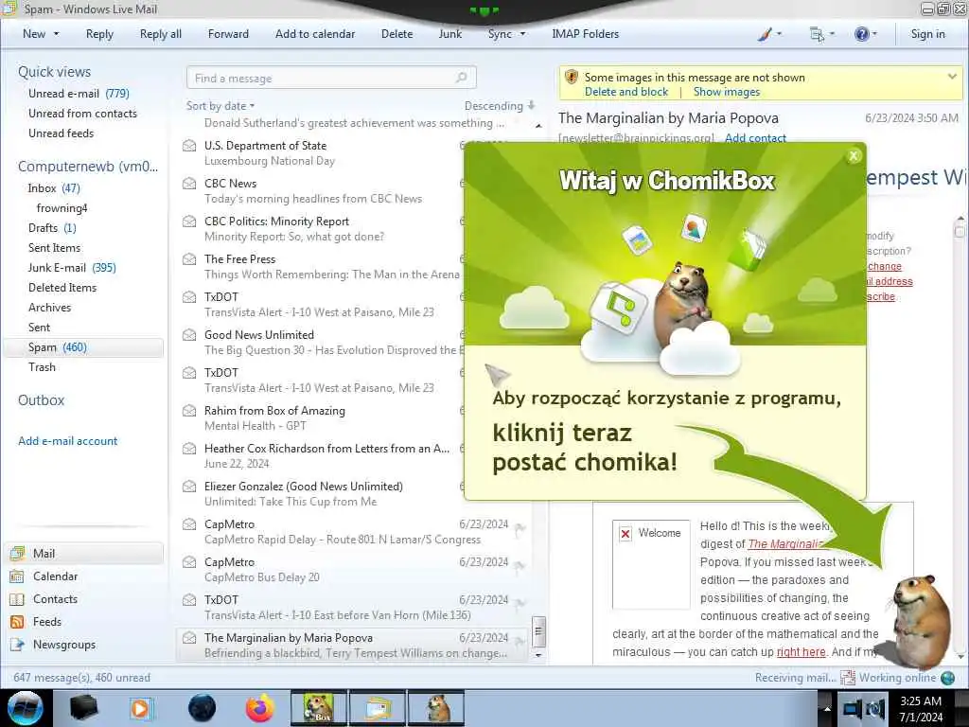Open the New message dropdown arrow

pos(56,34)
